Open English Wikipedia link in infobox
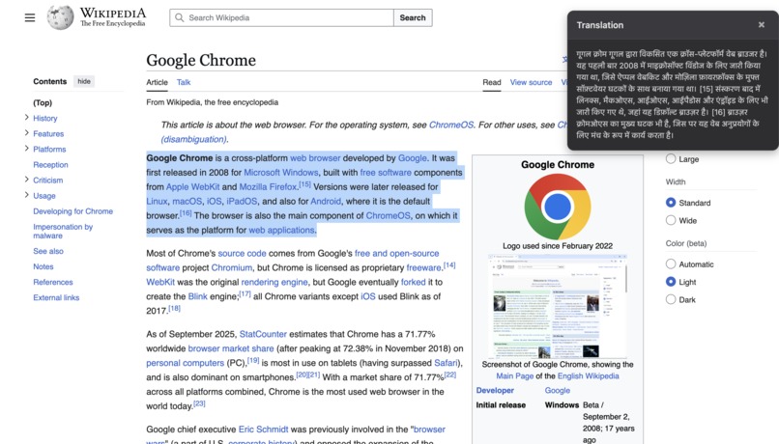This screenshot has height=444, width=779. [x=589, y=376]
